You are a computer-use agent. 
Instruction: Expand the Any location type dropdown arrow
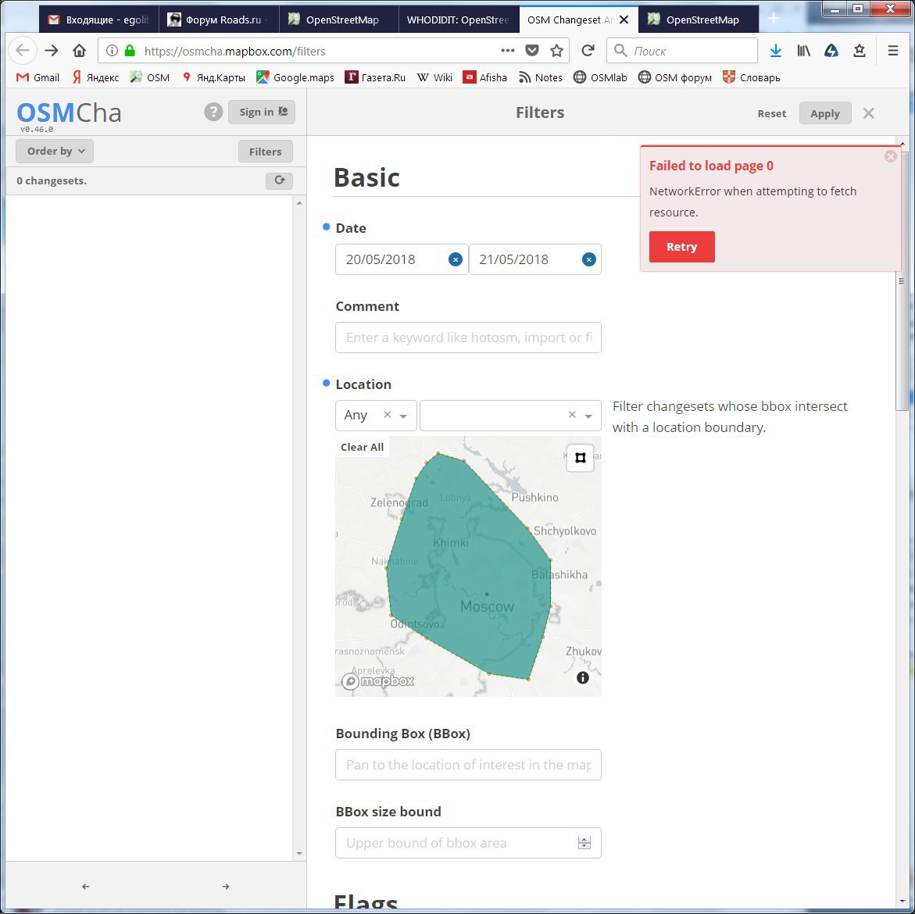(x=403, y=416)
